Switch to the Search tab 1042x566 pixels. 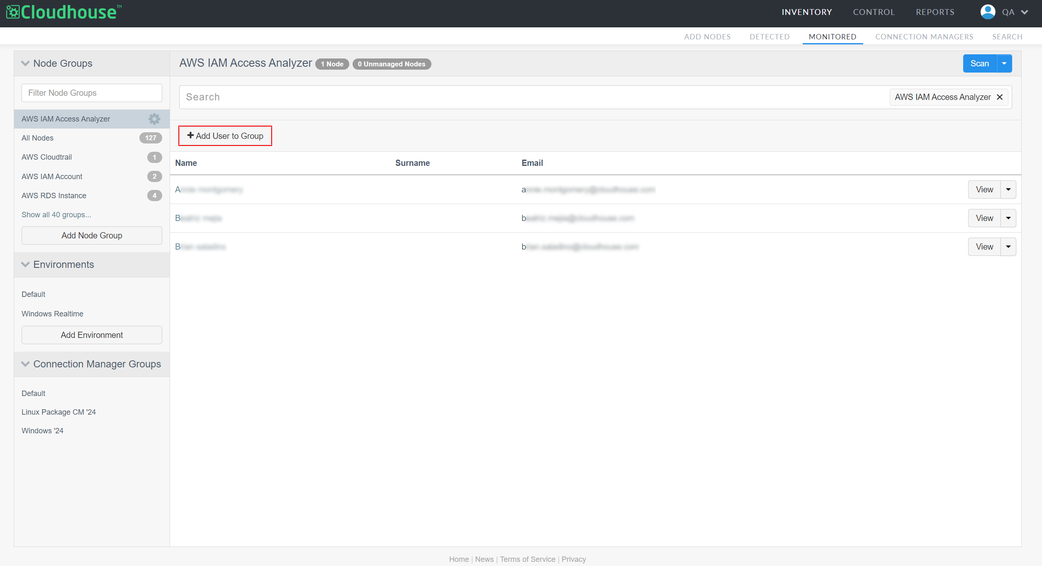(x=1007, y=36)
